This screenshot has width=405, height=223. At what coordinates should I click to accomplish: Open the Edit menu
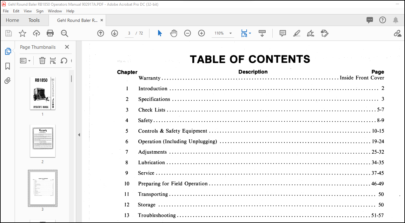(16, 11)
